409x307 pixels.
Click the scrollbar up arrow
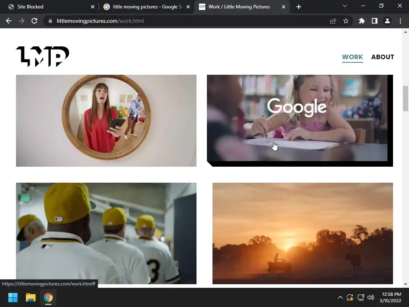pos(406,32)
